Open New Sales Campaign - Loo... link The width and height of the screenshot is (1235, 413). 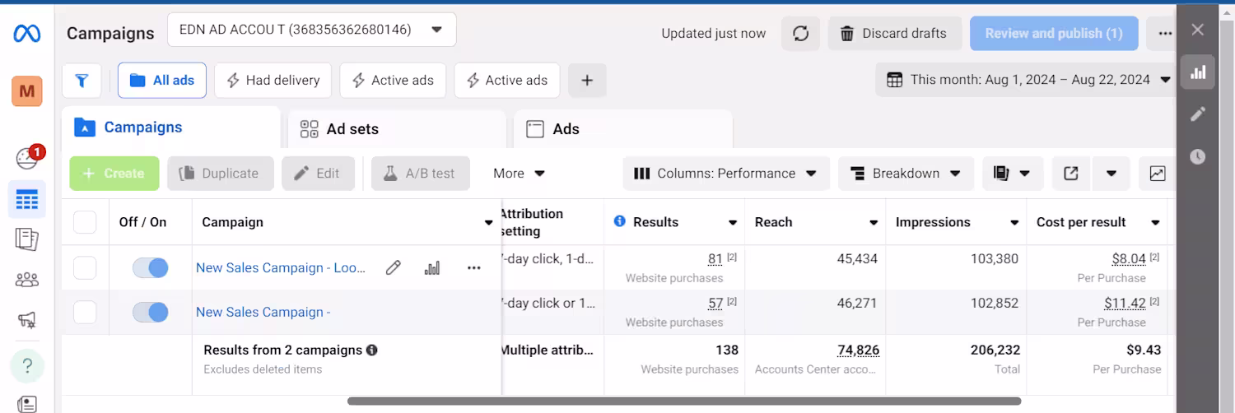point(280,267)
